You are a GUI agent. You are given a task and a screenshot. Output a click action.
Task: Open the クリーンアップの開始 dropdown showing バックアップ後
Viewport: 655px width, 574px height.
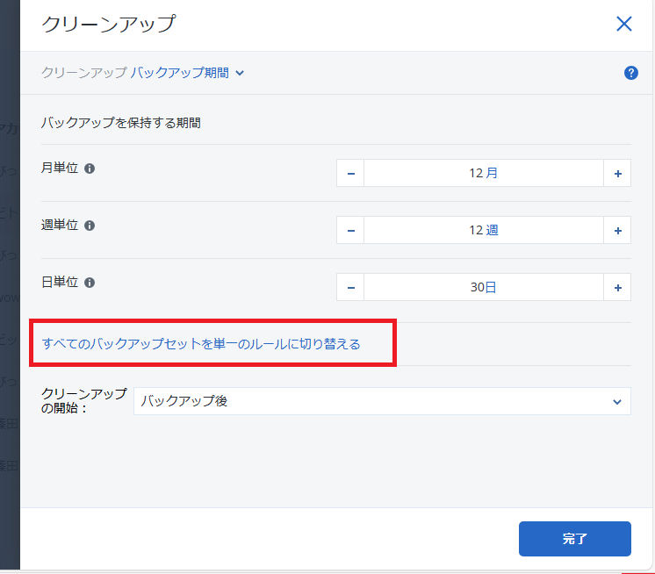pos(382,401)
